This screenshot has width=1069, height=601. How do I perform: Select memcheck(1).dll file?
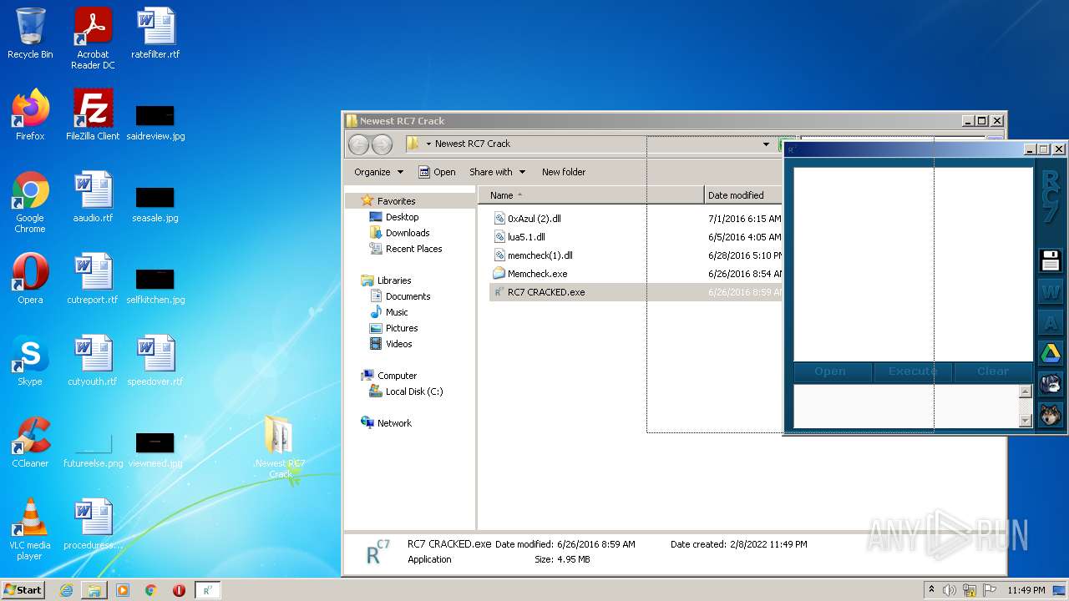click(540, 255)
